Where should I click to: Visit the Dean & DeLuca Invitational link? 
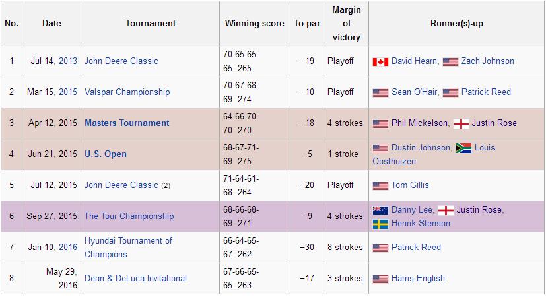135,279
